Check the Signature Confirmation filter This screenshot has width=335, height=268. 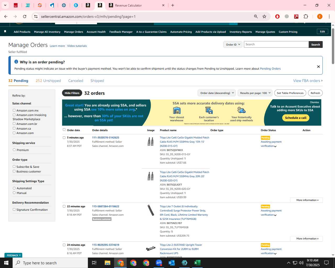[x=14, y=209]
